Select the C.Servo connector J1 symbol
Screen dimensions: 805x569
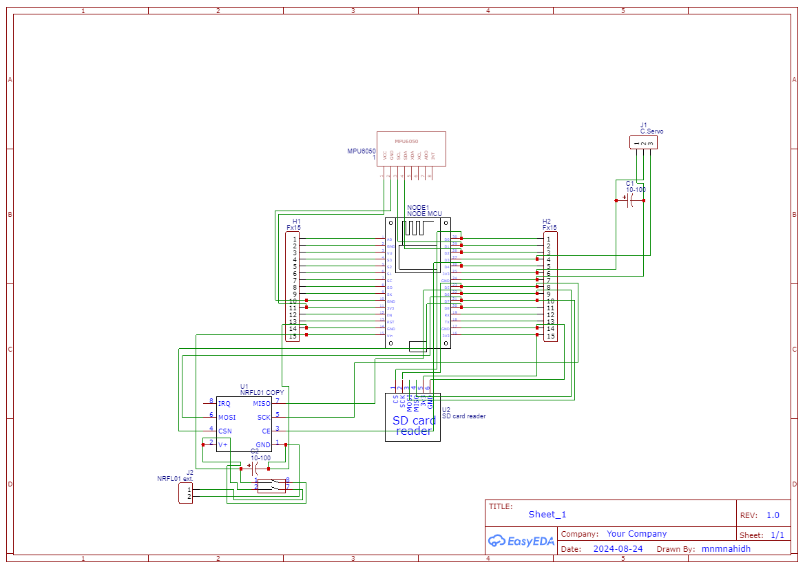[643, 142]
